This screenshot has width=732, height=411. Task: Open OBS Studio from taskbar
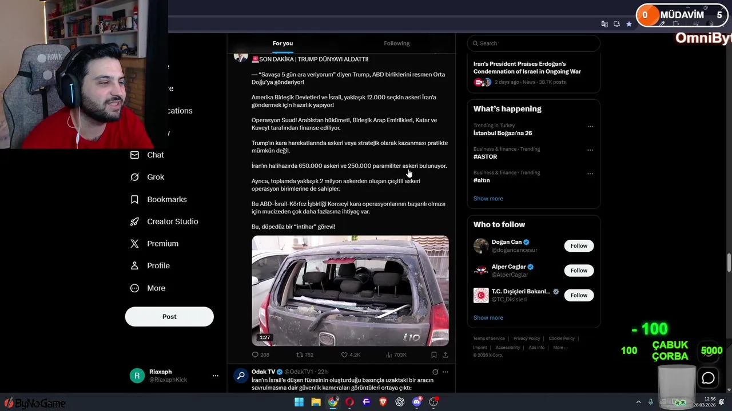pos(433,402)
